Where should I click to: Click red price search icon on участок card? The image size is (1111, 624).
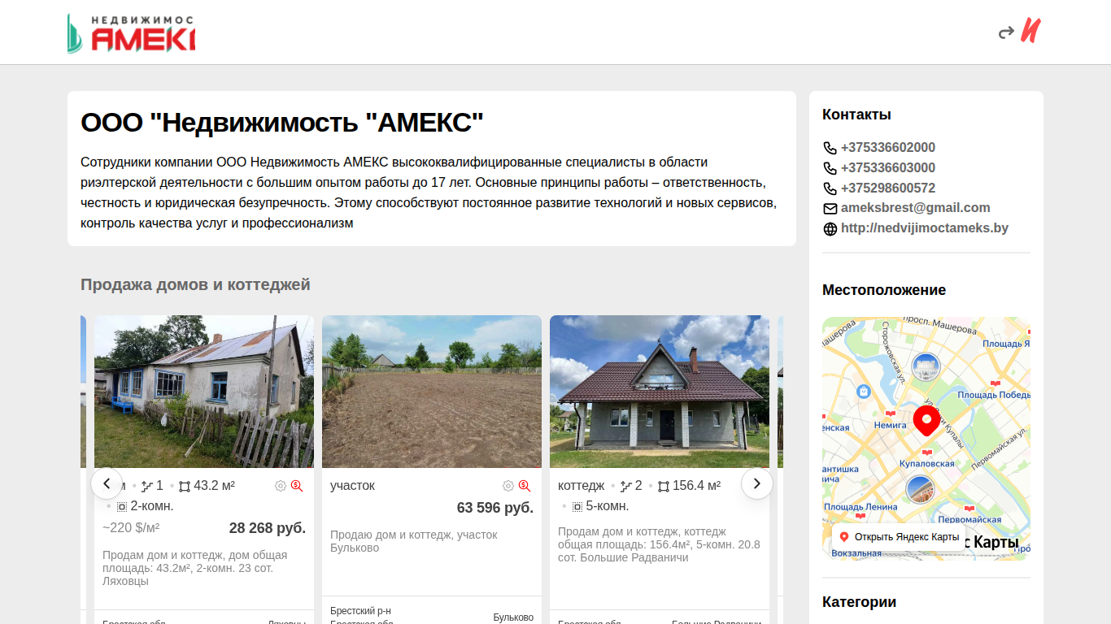(525, 486)
